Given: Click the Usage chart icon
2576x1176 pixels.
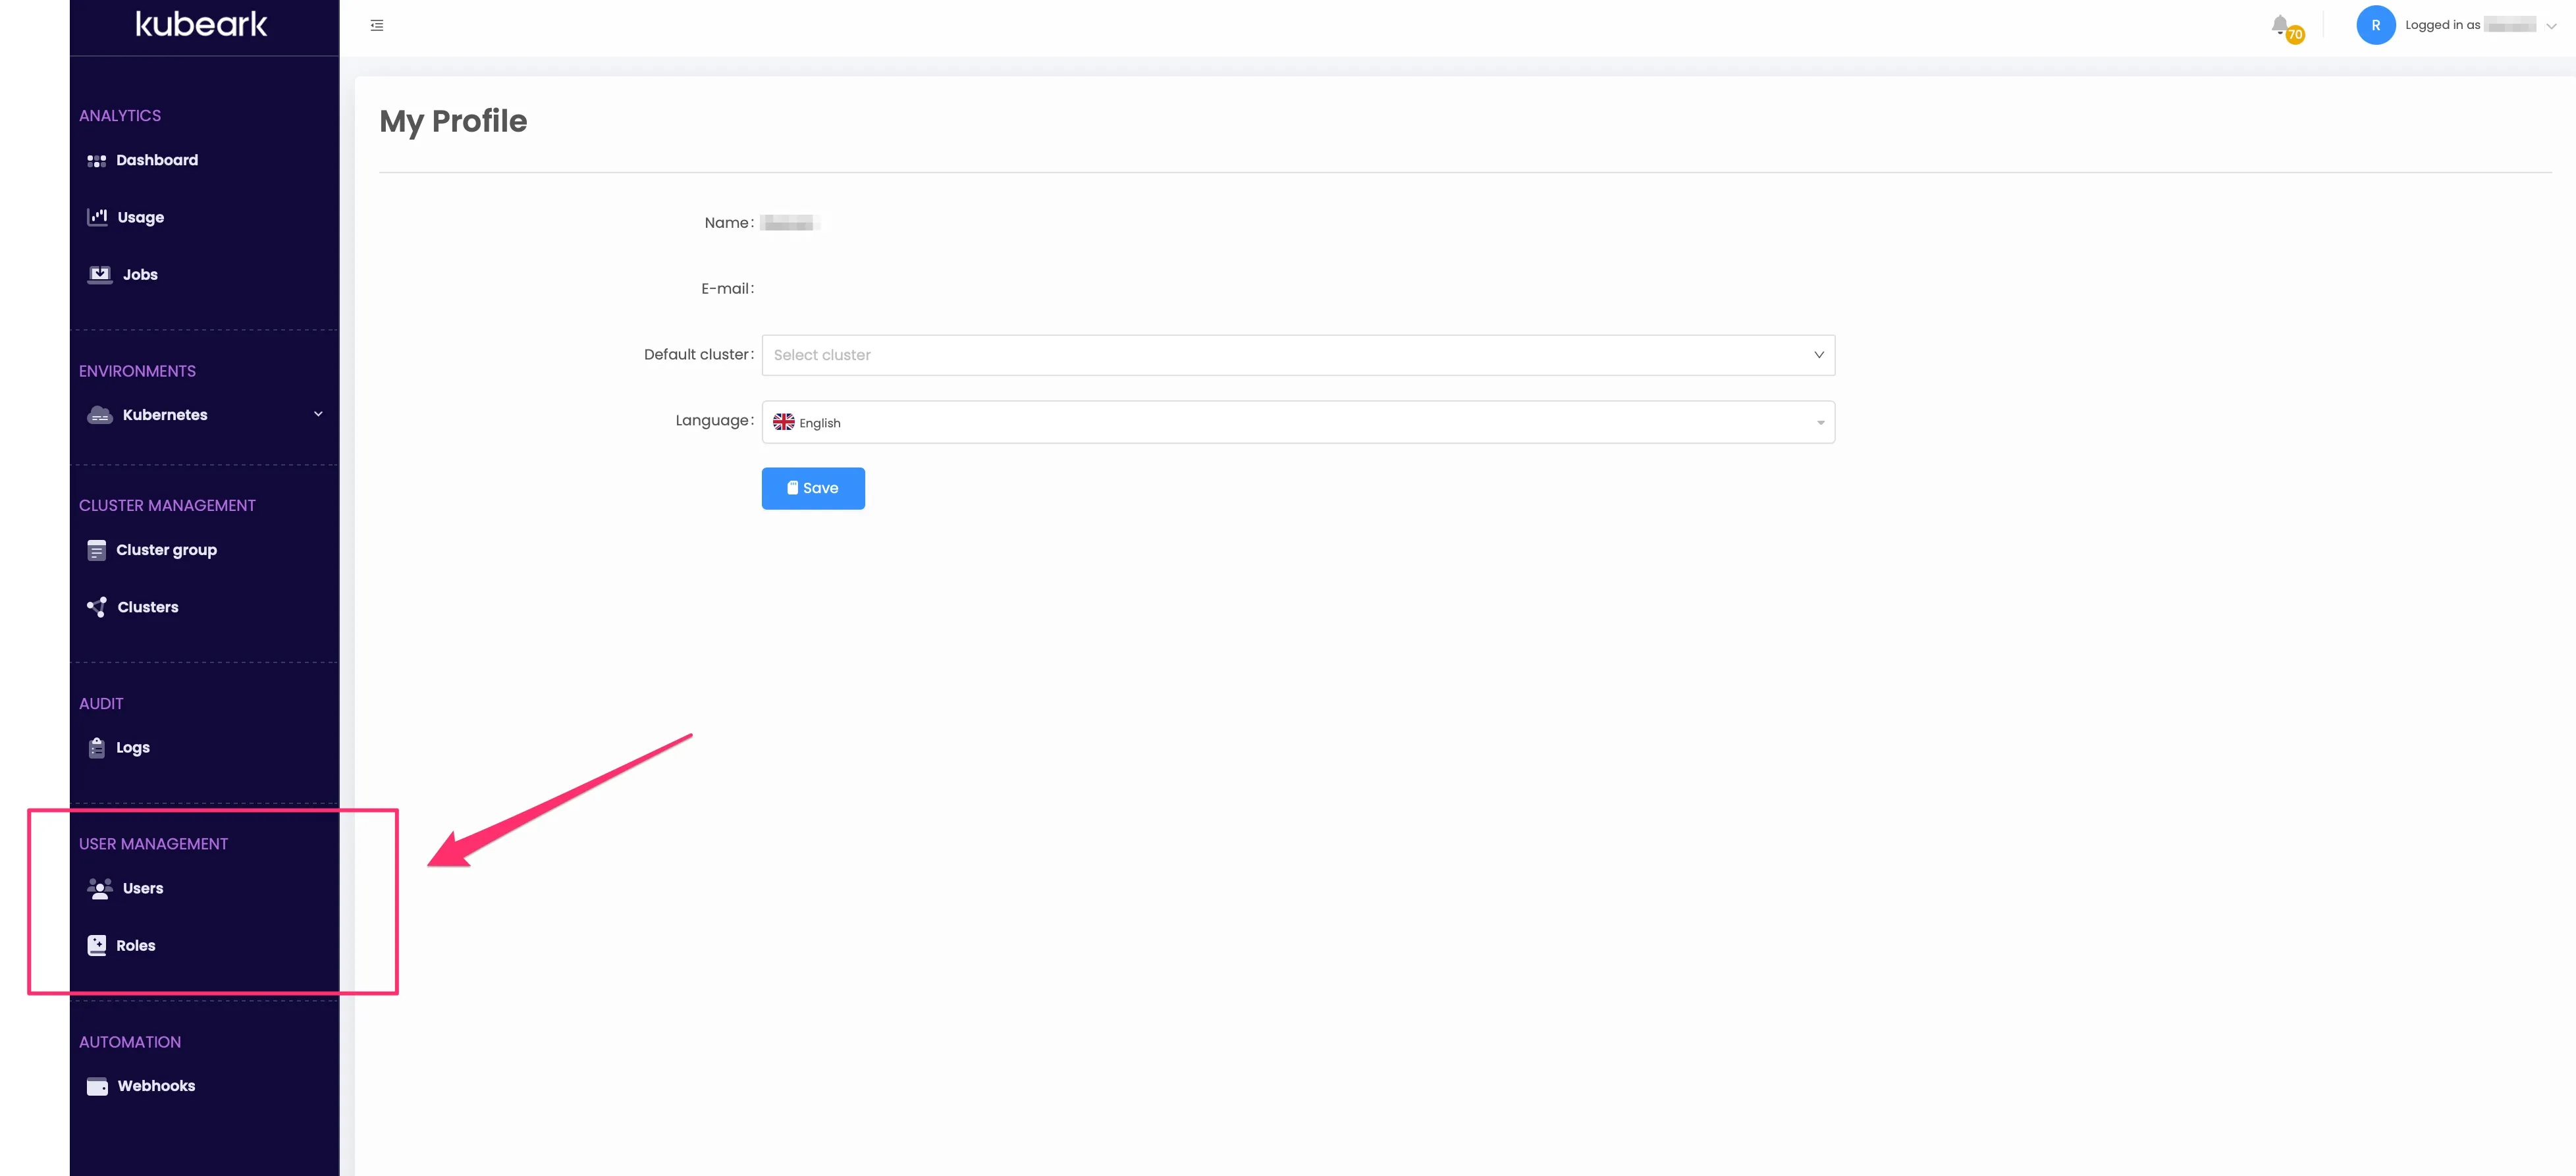Looking at the screenshot, I should (97, 217).
